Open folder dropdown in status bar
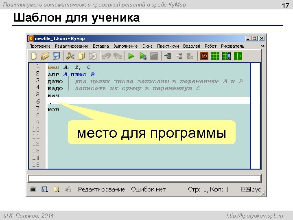This screenshot has width=293, height=220. (56, 189)
